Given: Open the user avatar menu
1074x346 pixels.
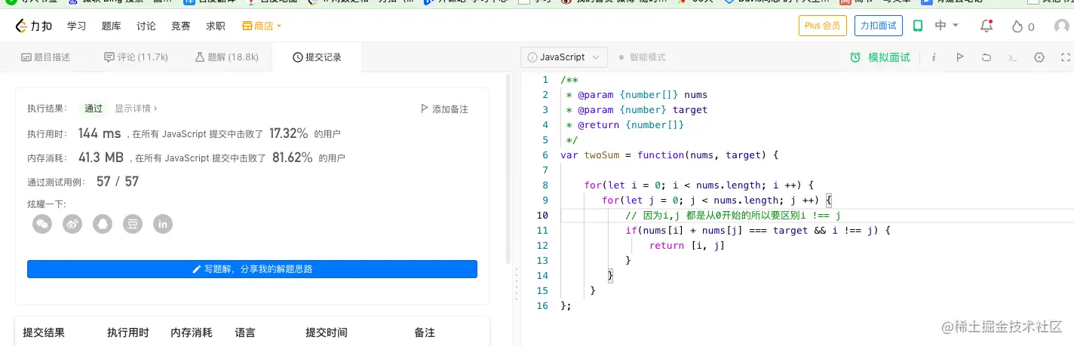Looking at the screenshot, I should coord(1063,26).
